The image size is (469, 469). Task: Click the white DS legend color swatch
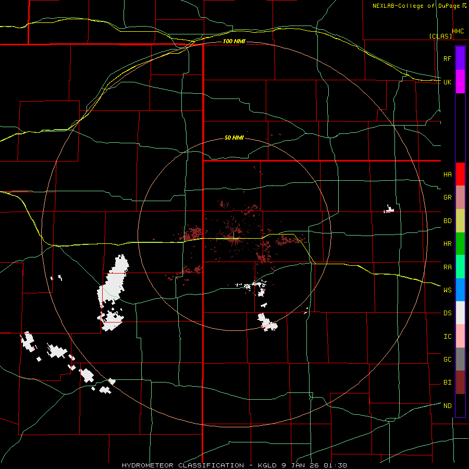pyautogui.click(x=460, y=313)
